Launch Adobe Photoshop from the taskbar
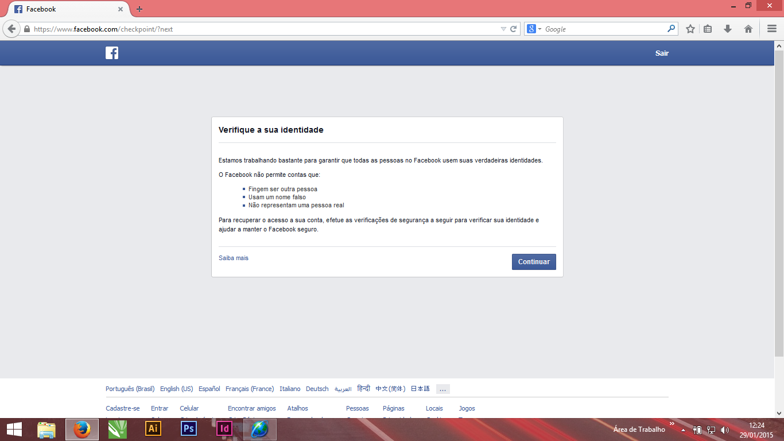The width and height of the screenshot is (784, 441). click(x=189, y=429)
